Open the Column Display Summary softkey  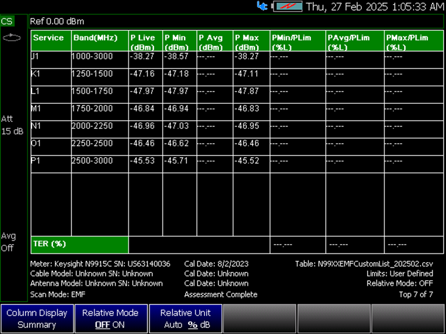pos(37,319)
